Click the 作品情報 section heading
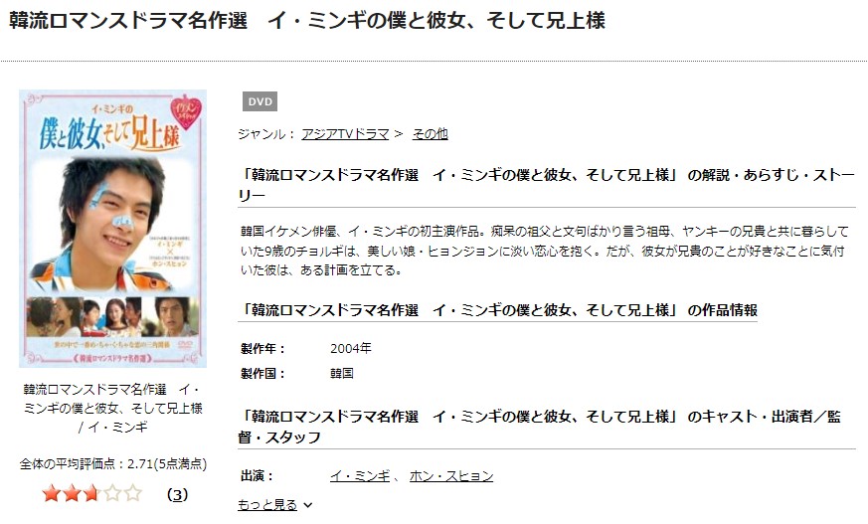Viewport: 868px width, 524px height. (498, 310)
